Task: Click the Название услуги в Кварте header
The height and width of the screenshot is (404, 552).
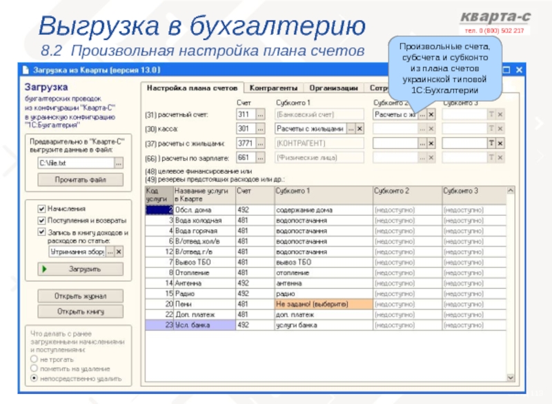Action: [204, 195]
